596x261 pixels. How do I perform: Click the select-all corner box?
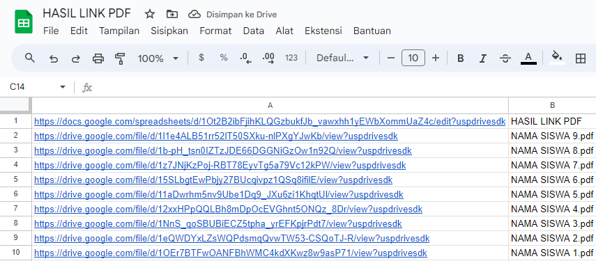(x=15, y=105)
